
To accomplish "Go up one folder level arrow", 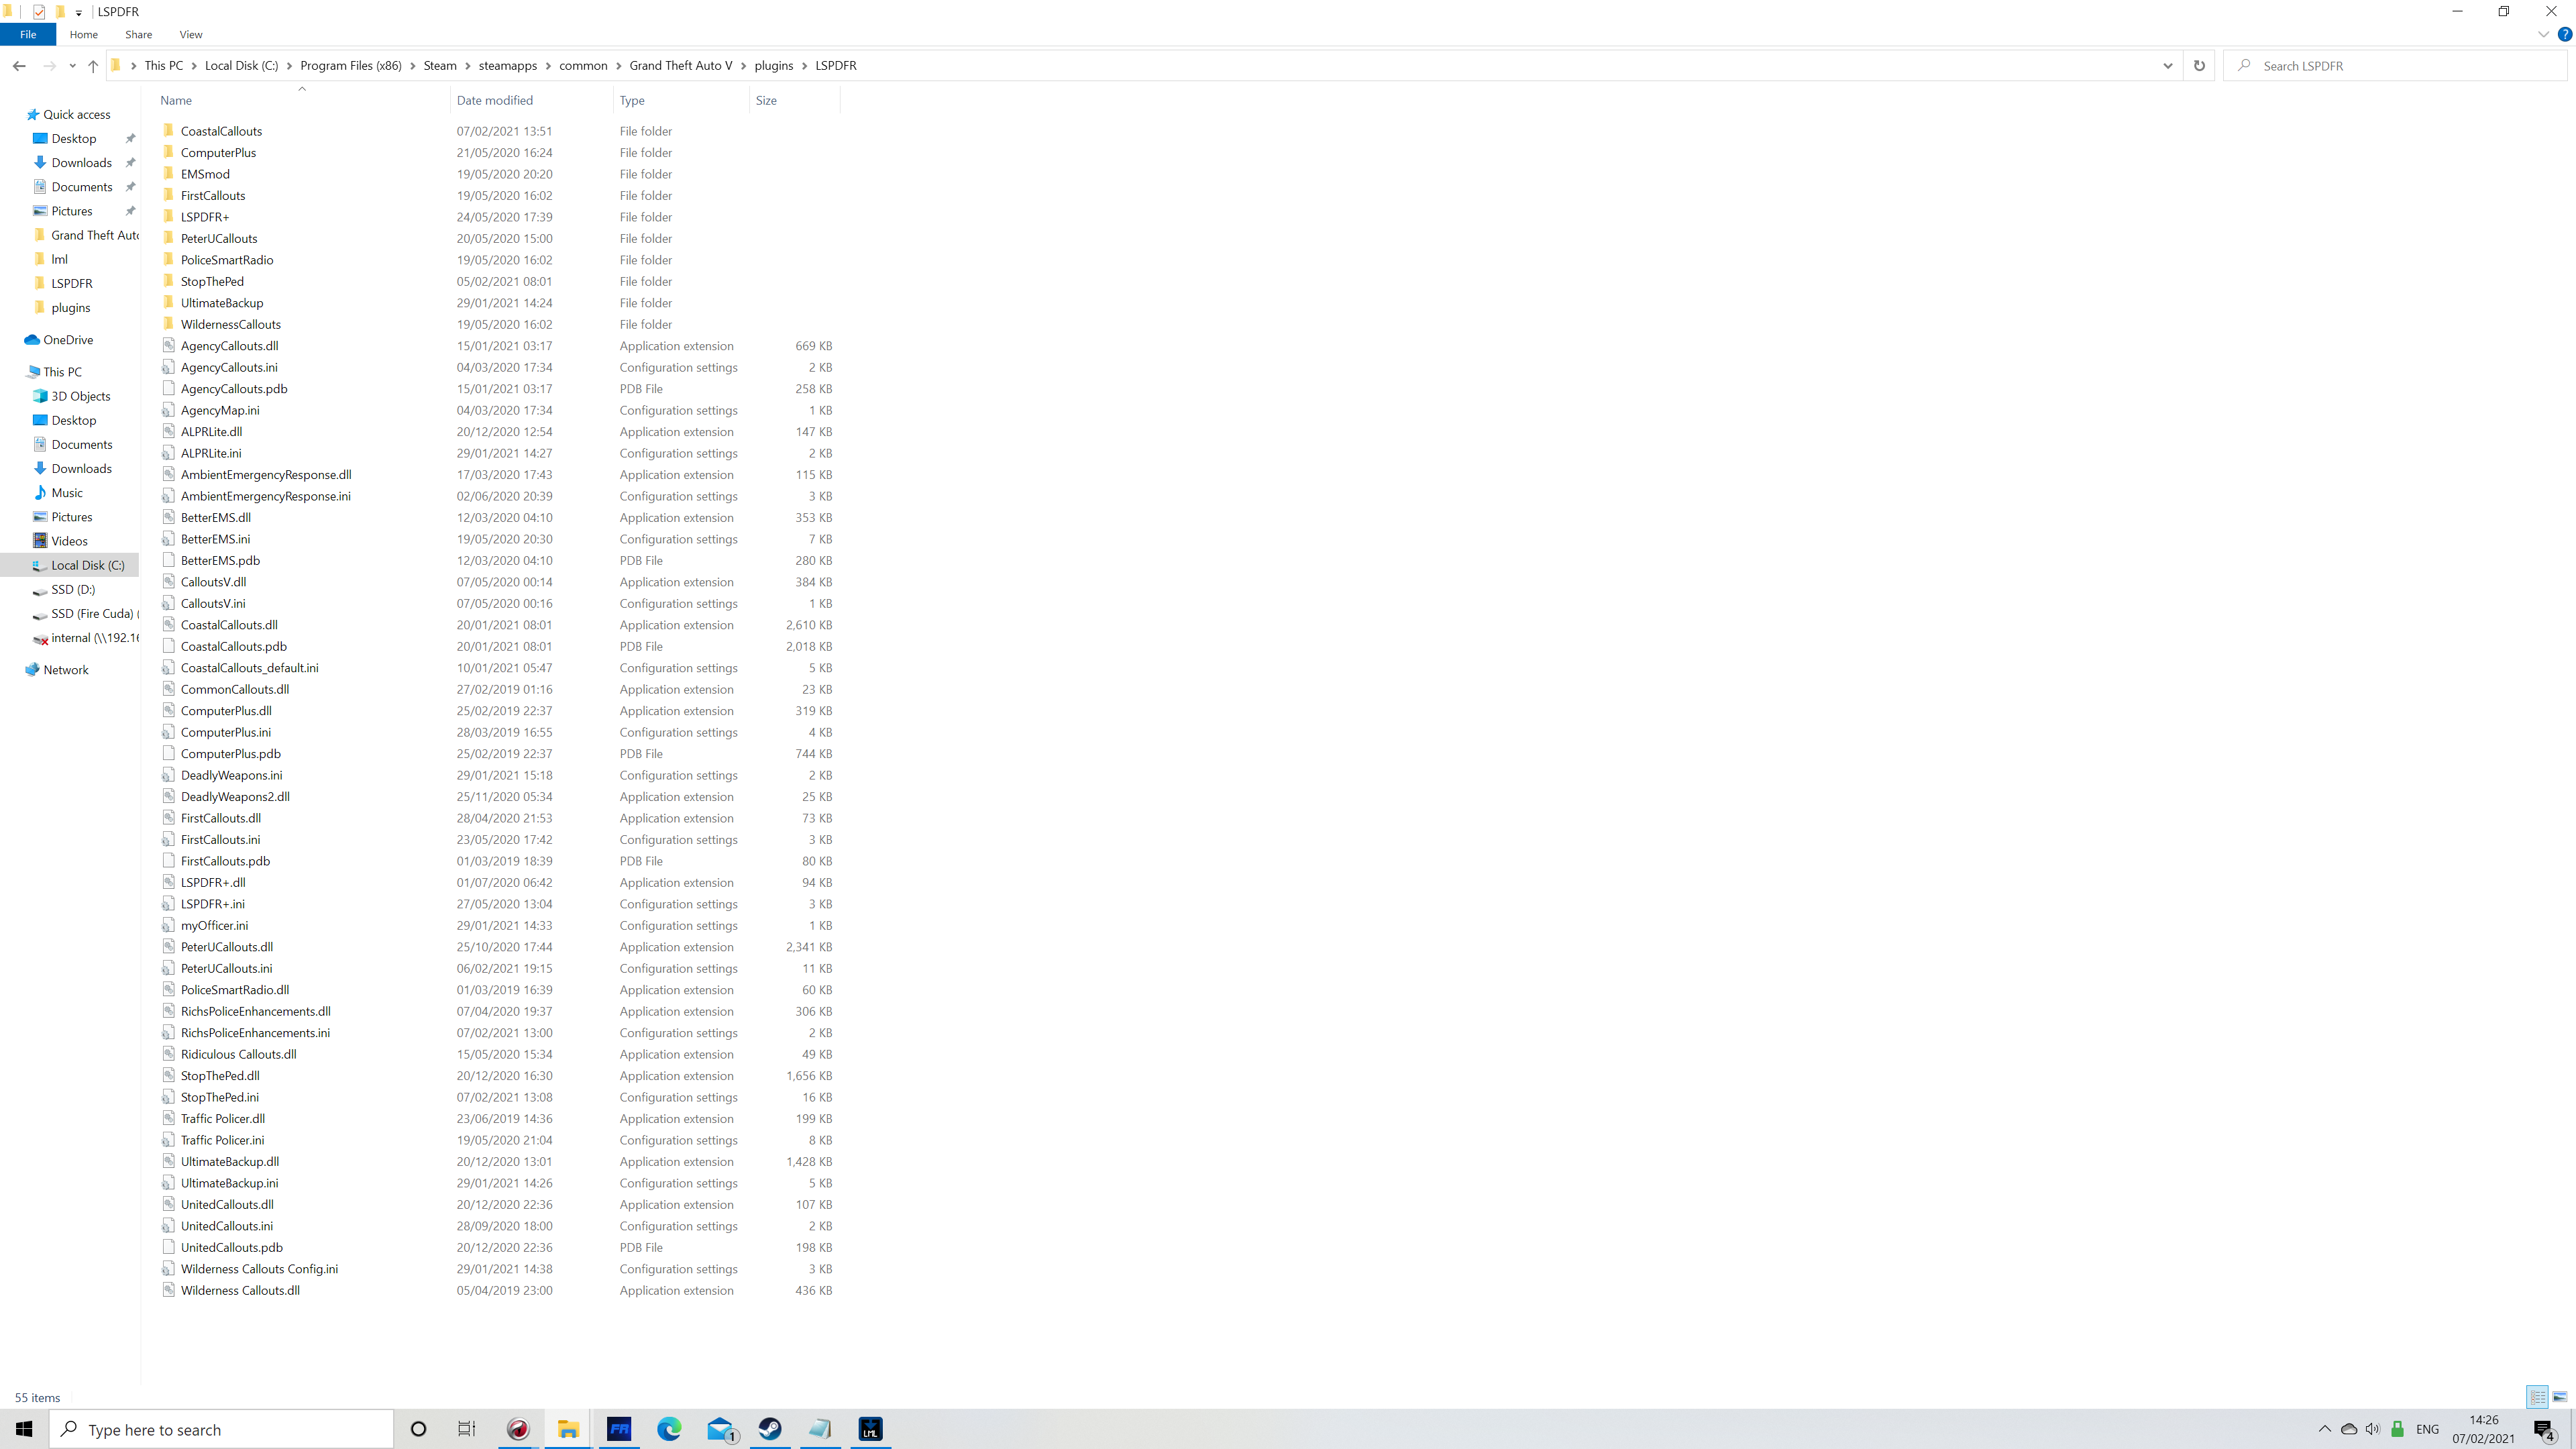I will 93,66.
